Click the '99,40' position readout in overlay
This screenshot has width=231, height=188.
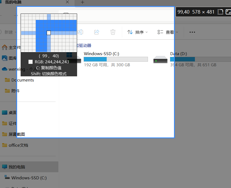(183, 12)
